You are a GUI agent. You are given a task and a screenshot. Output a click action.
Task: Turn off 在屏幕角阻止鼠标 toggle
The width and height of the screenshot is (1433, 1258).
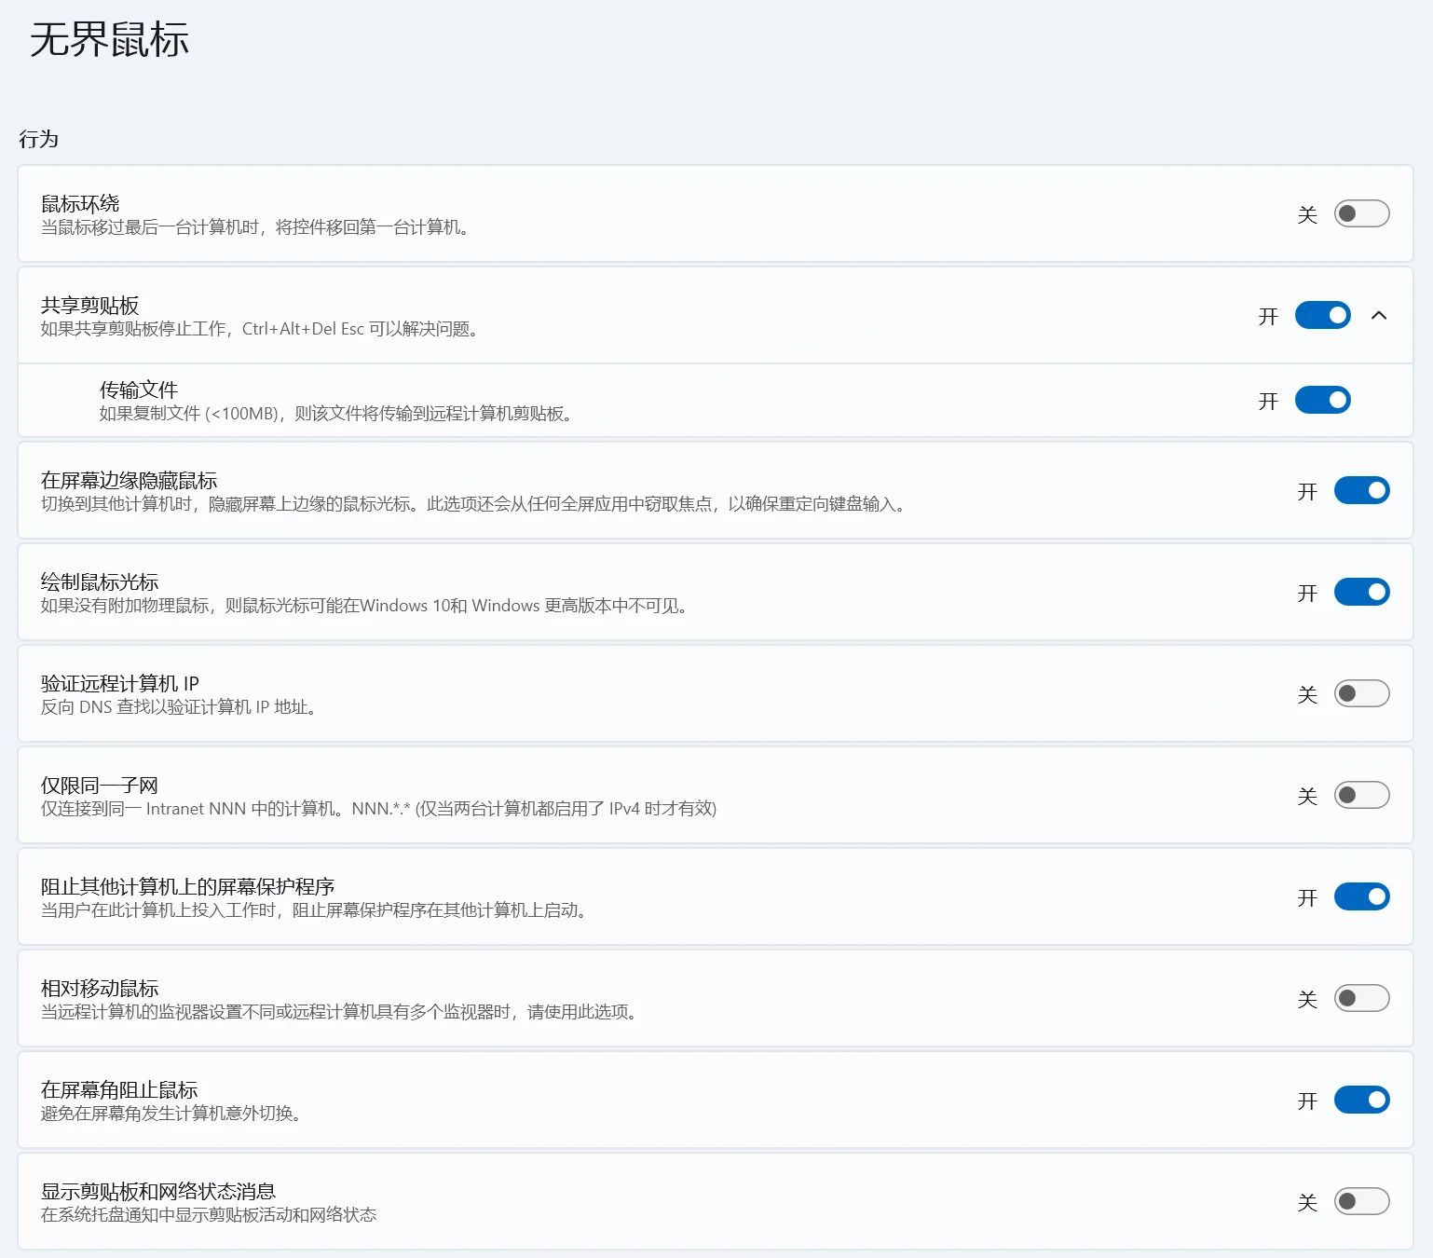1361,1100
